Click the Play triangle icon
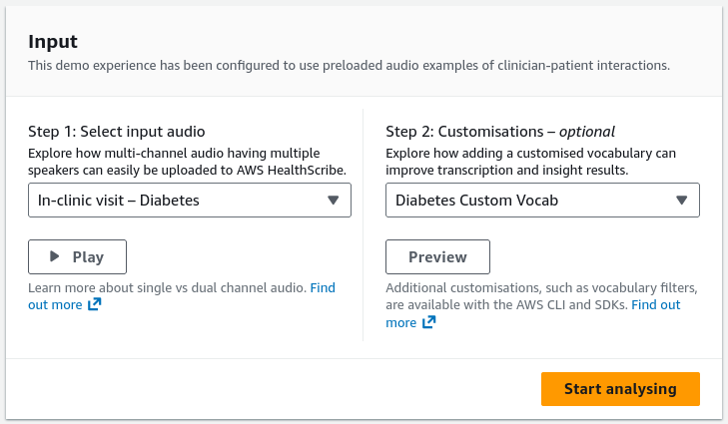The height and width of the screenshot is (424, 728). [x=54, y=256]
